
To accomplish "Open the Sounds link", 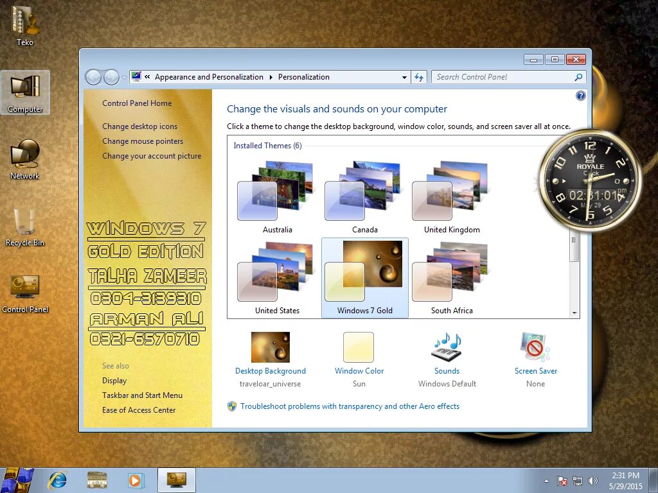I will (447, 370).
